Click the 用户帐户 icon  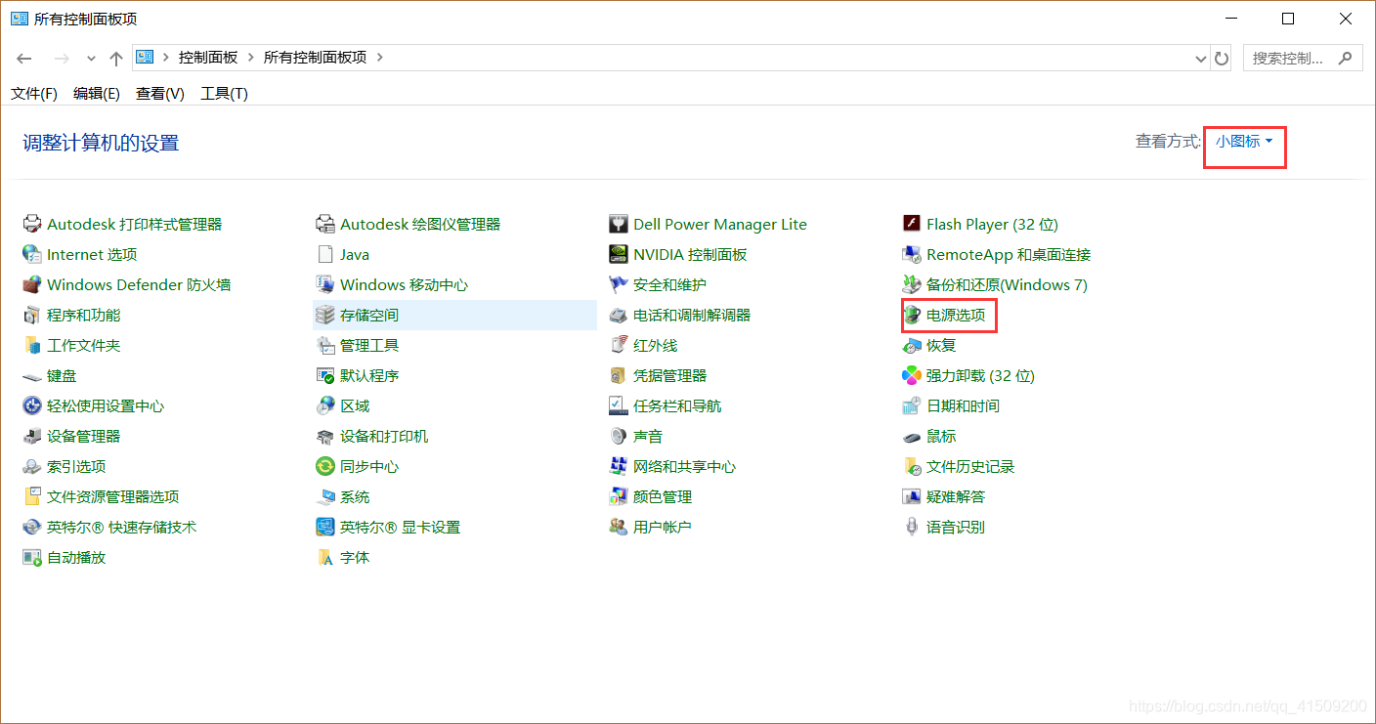tap(618, 527)
